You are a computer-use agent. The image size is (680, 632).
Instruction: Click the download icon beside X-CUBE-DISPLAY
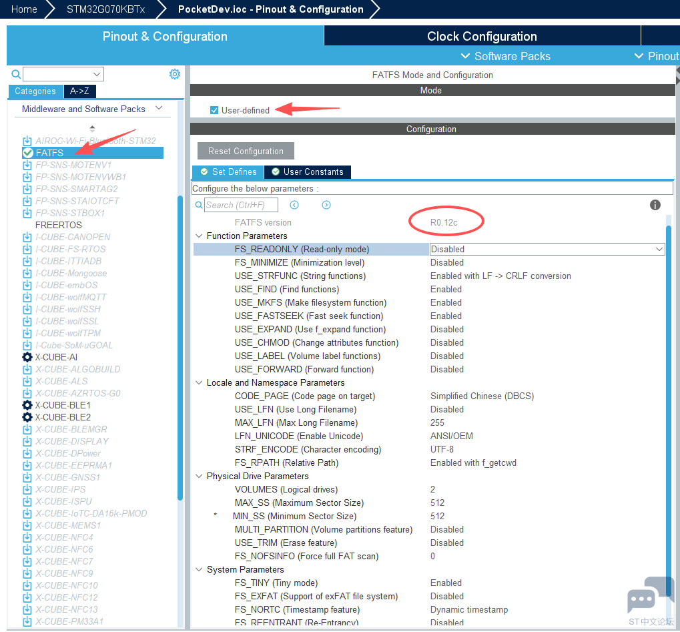27,441
